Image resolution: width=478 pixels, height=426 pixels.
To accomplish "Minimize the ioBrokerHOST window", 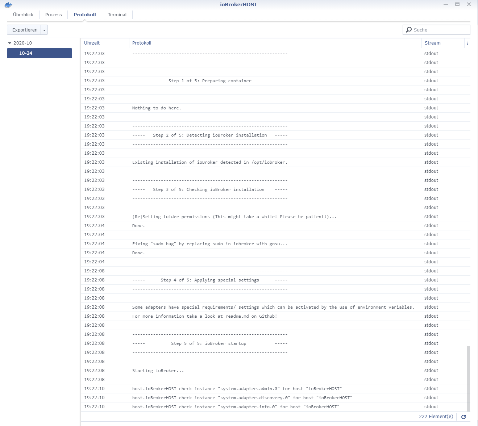I will 446,4.
